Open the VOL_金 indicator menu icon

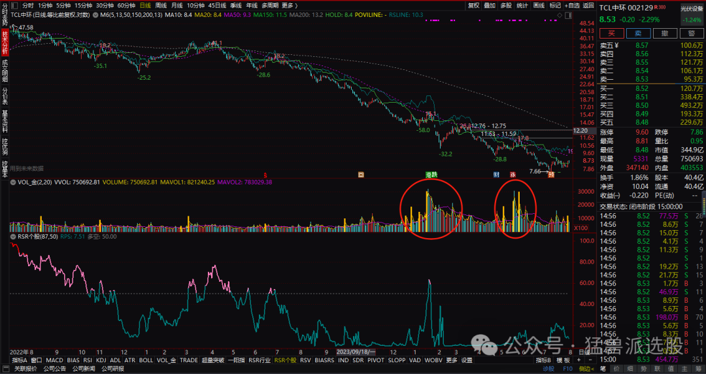[13, 182]
